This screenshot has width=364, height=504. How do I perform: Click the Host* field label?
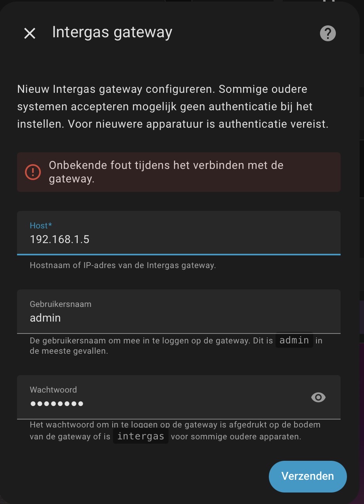click(x=41, y=225)
